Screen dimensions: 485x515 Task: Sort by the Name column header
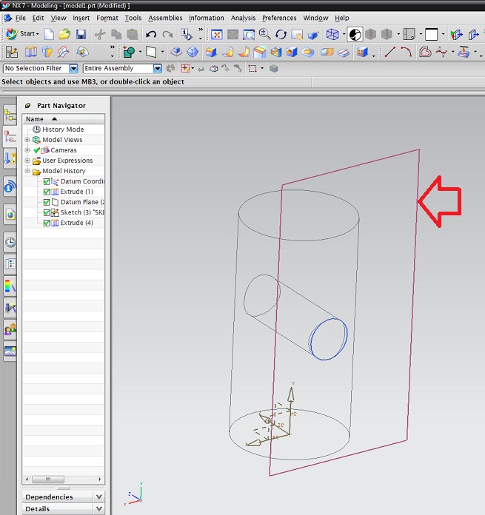click(64, 119)
